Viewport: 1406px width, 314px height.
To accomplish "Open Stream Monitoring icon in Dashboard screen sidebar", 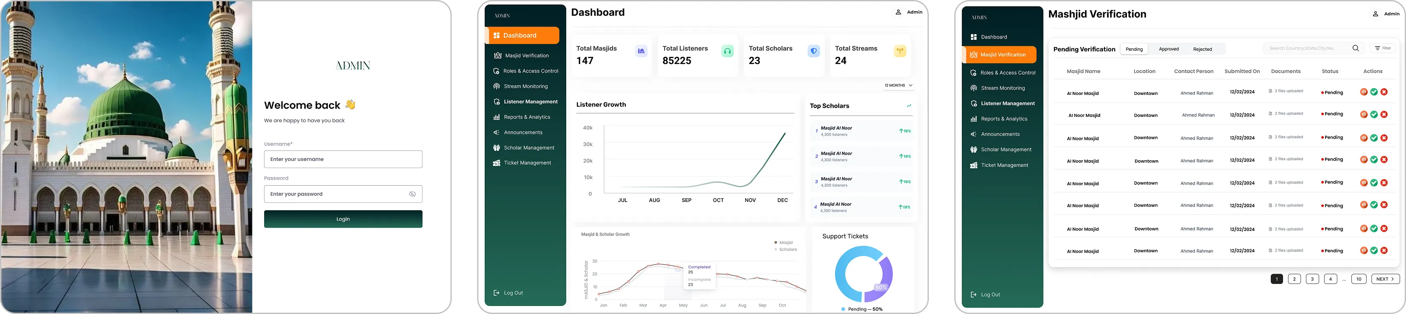I will click(x=497, y=86).
